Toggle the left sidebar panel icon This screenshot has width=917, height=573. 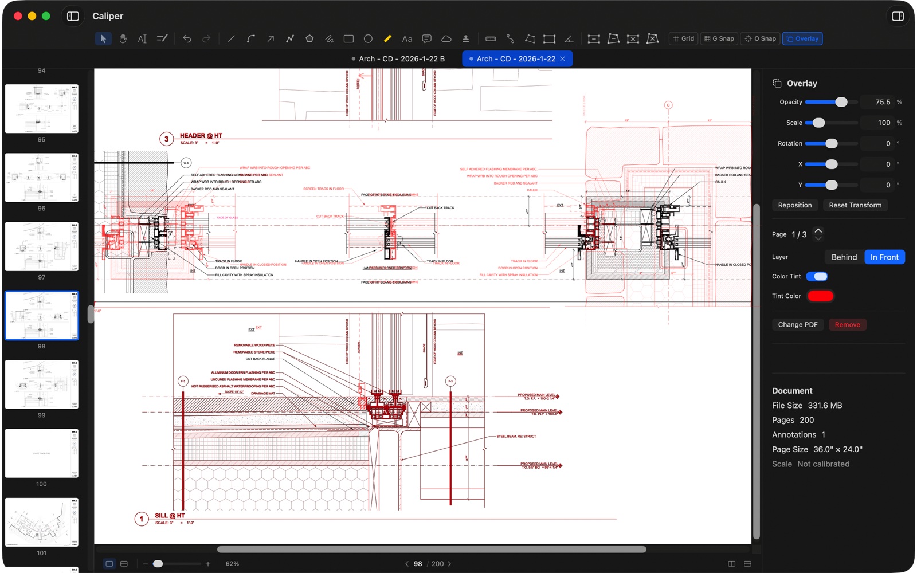(73, 16)
